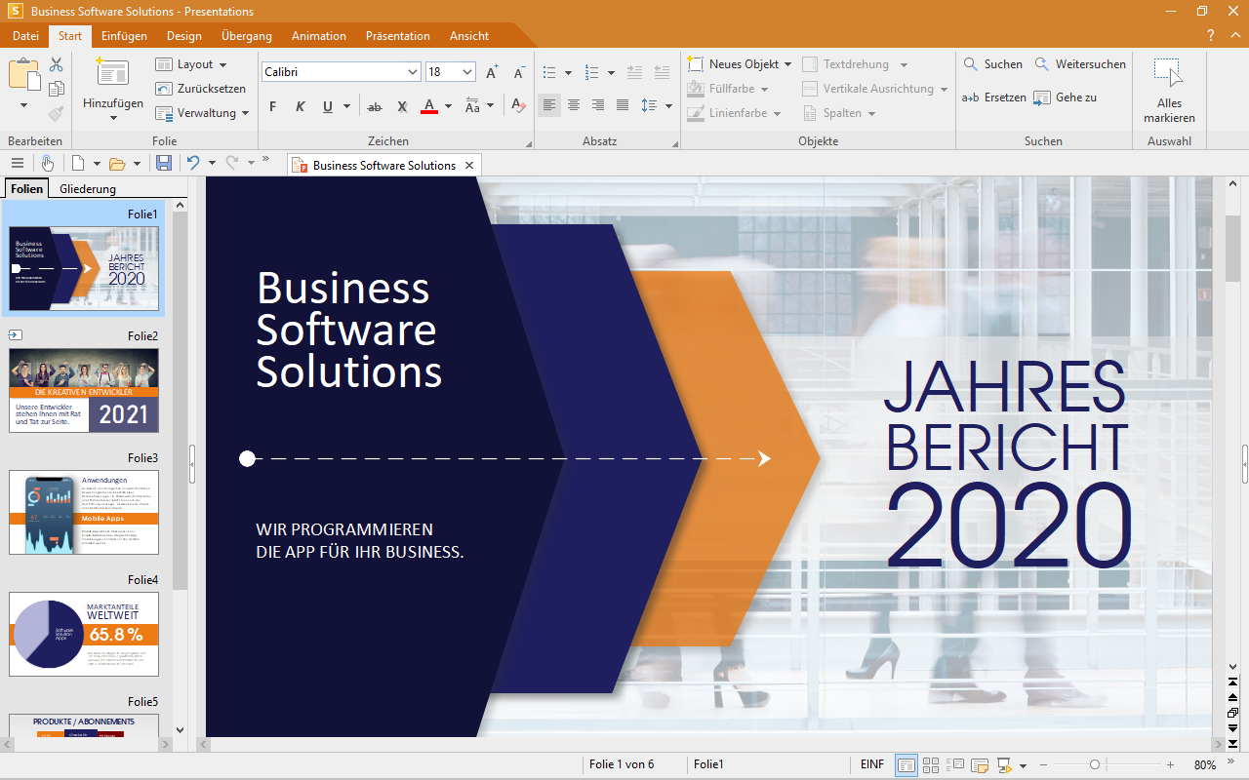Open the Ersetzen function
The image size is (1249, 780).
[993, 97]
